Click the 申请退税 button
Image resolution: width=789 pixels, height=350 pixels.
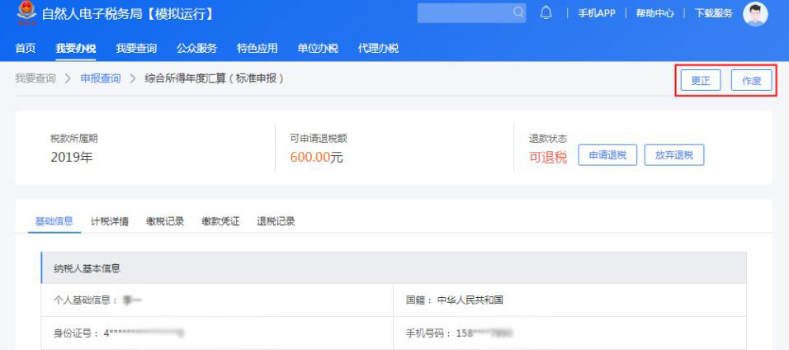(607, 155)
